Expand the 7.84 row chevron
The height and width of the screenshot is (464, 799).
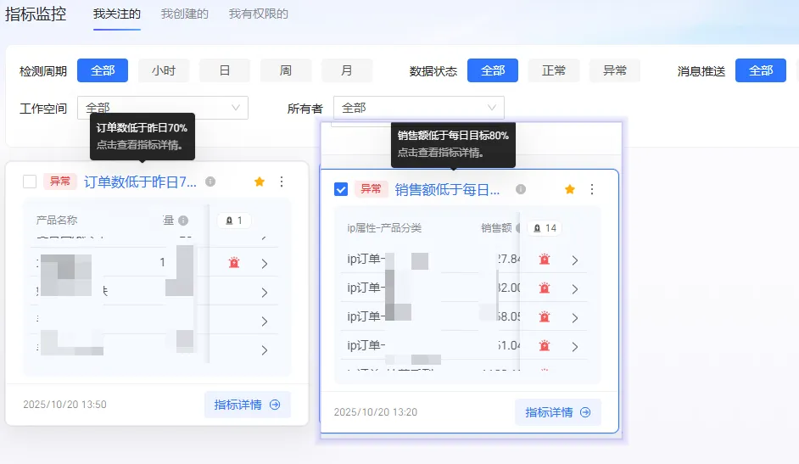[x=575, y=260]
